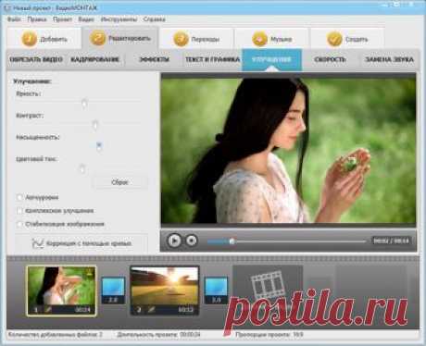Viewport: 426px width, 346px height.
Task: Click the pencil edit icon on clip 1
Action: tap(48, 309)
